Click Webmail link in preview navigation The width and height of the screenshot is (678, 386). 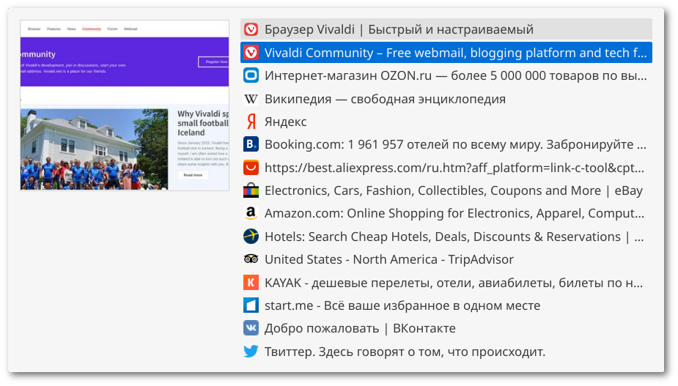point(130,29)
